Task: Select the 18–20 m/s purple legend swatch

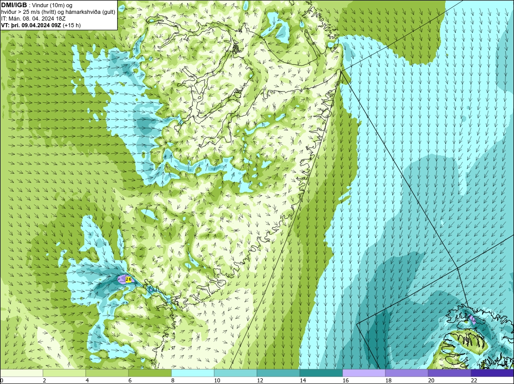Action: [407, 373]
